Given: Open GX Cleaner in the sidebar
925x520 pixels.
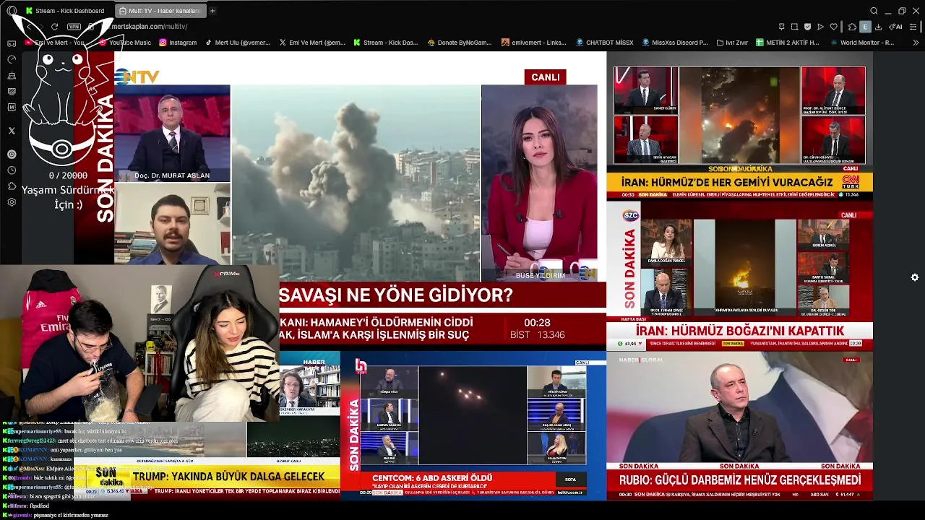Looking at the screenshot, I should 12,75.
